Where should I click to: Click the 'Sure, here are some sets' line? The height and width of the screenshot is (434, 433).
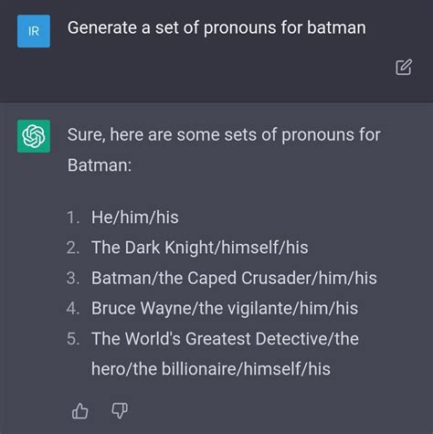tap(224, 134)
